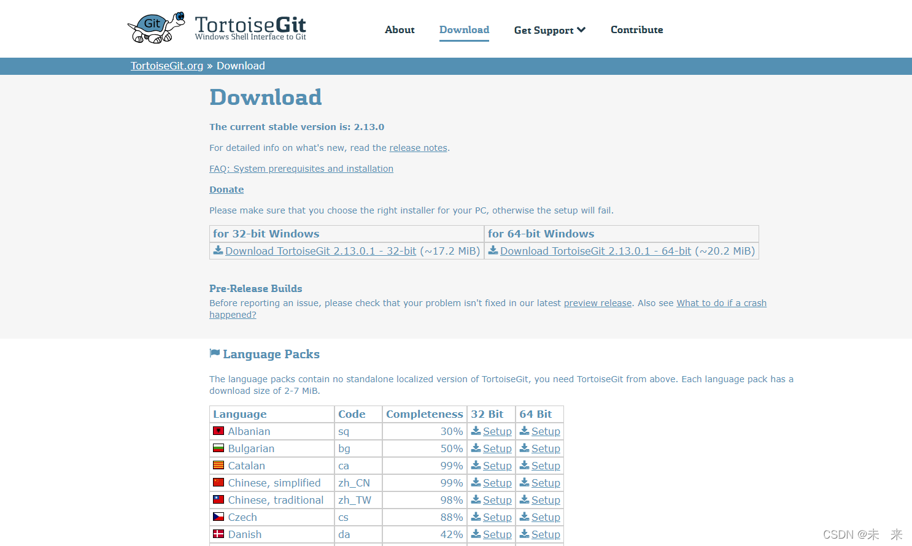Click Czech 32 Bit Setup link
This screenshot has width=912, height=546.
coord(497,517)
